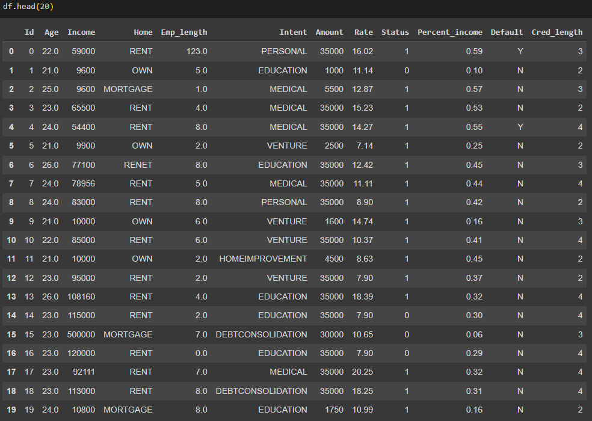Select the Income value 65500
This screenshot has width=592, height=421.
84,108
